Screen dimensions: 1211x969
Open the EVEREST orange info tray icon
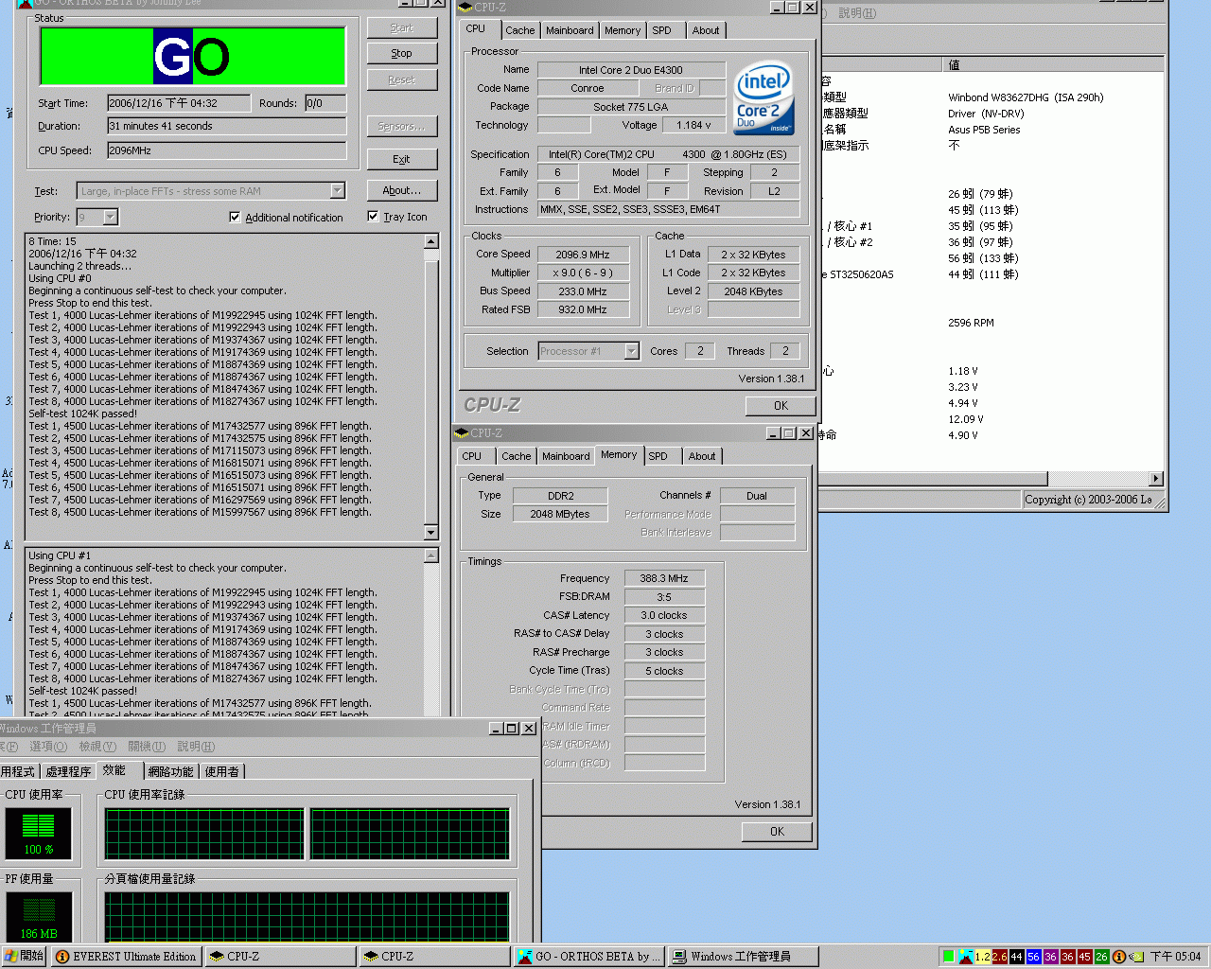(x=1119, y=957)
